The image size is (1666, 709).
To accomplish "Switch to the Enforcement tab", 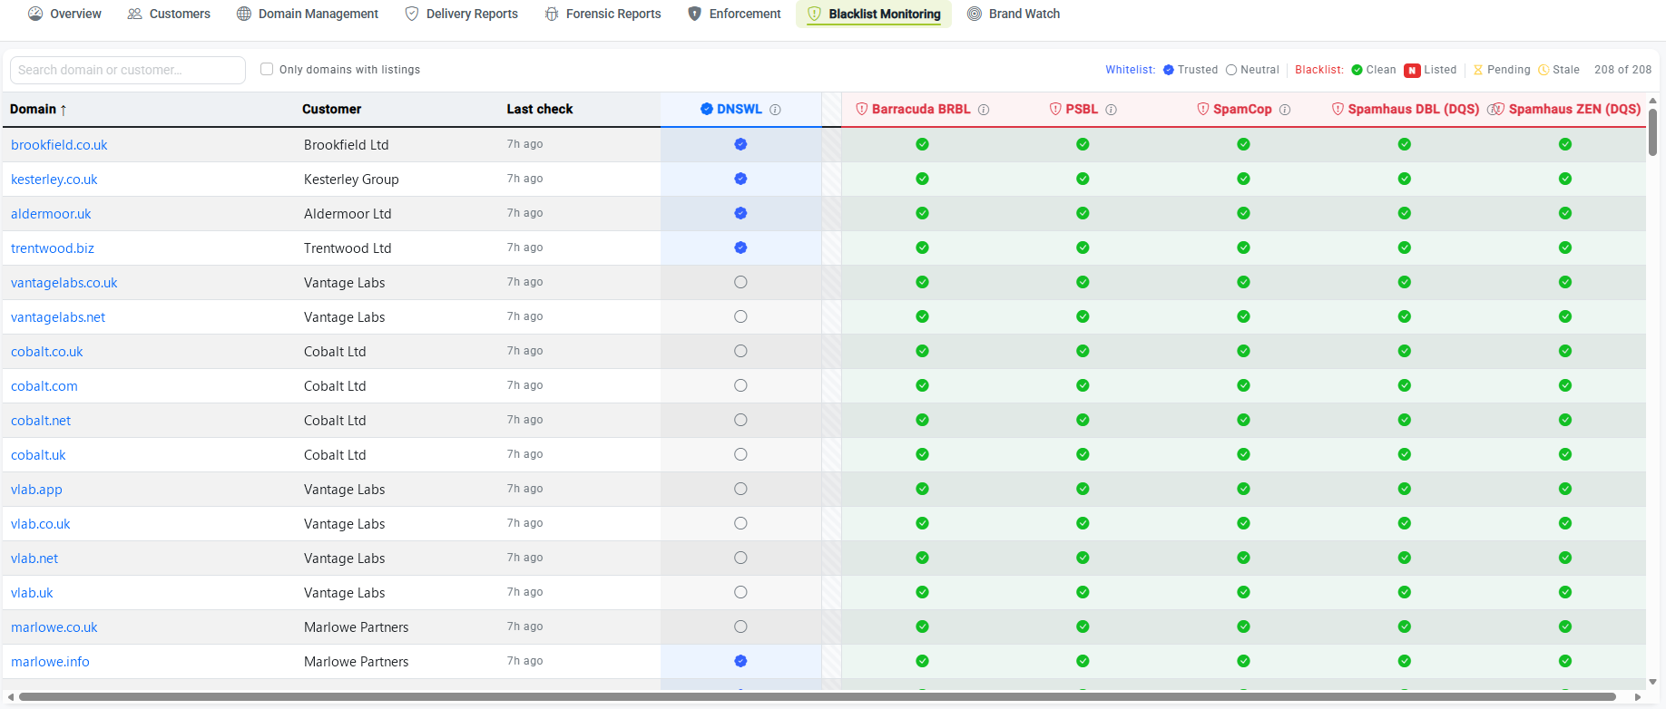I will [x=734, y=14].
